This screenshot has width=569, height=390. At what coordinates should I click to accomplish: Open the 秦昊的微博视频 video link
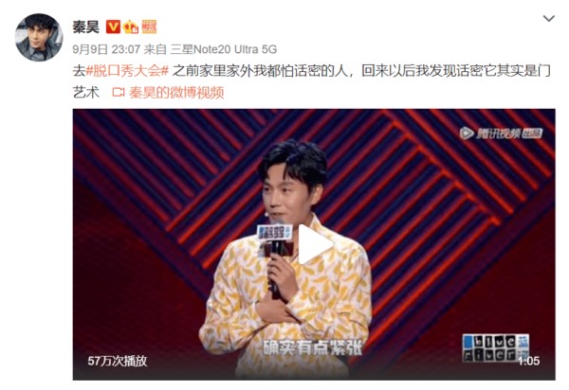coord(176,93)
